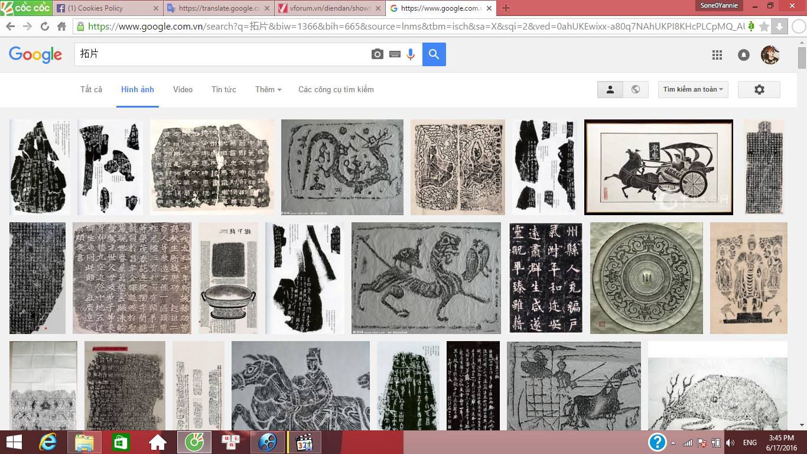
Task: Expand the Thêm dropdown menu
Action: pos(268,89)
